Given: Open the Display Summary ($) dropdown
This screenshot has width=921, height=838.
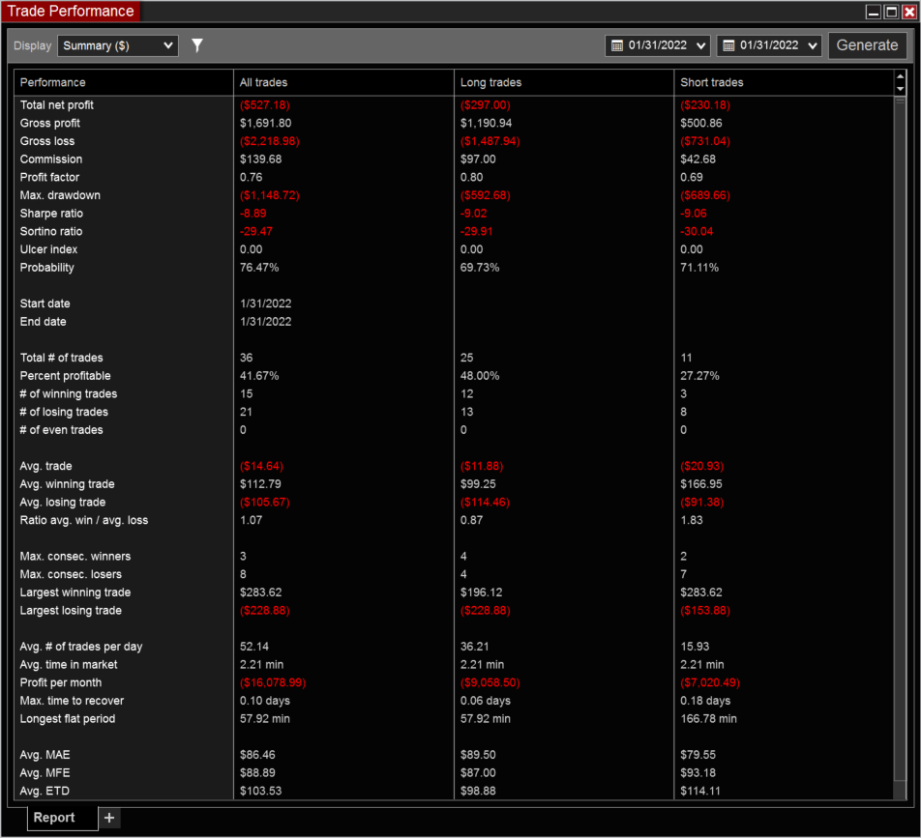Looking at the screenshot, I should coord(117,45).
